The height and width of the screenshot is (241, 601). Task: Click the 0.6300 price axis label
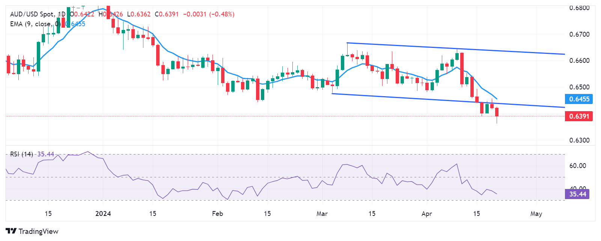(x=579, y=140)
